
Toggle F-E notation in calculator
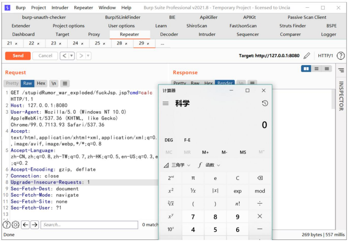tap(187, 140)
